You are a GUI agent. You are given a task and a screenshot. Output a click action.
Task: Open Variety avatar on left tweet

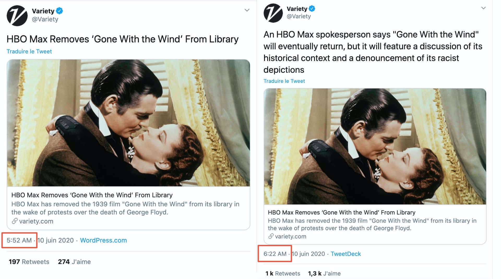point(17,15)
